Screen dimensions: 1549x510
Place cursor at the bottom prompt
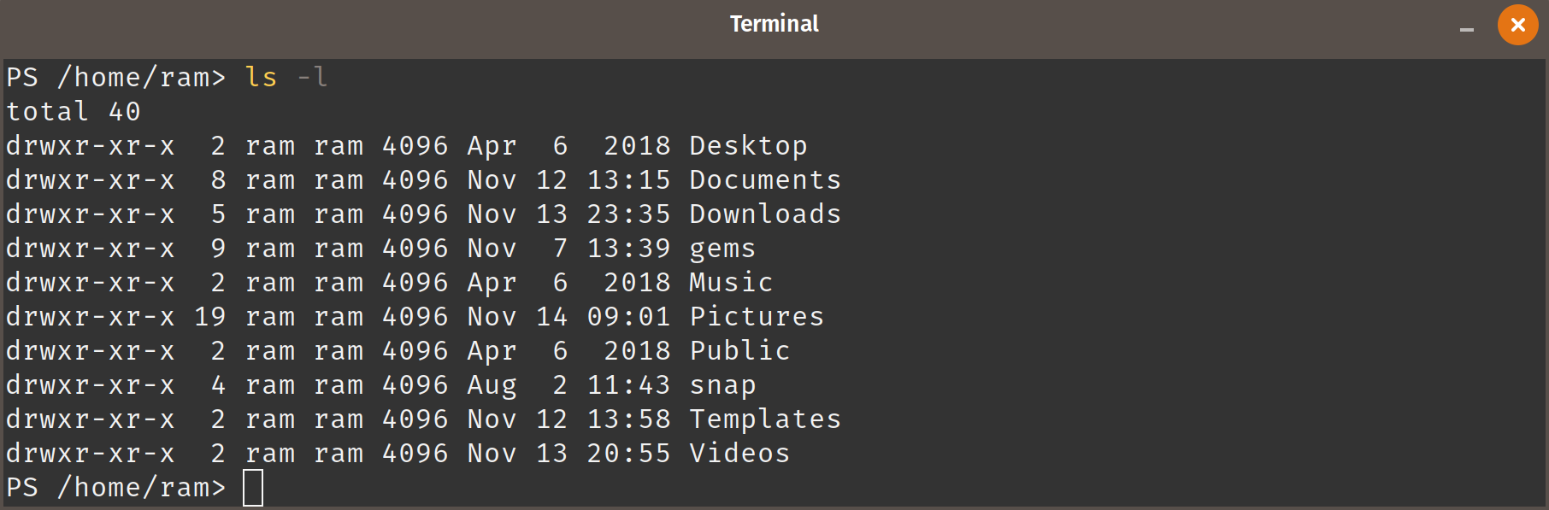[253, 488]
